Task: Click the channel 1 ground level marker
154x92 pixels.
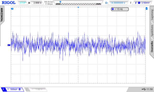Action: click(9, 45)
